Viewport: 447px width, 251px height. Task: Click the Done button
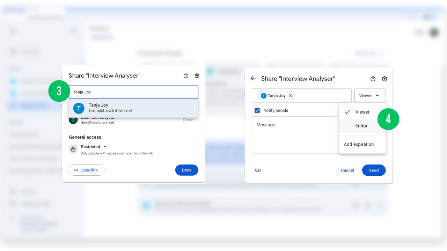click(186, 170)
